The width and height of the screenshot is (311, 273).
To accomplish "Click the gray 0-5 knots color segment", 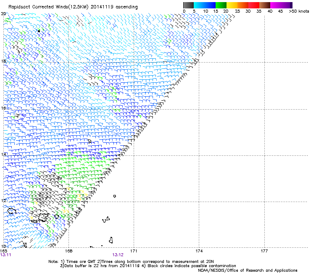I will coord(188,5).
